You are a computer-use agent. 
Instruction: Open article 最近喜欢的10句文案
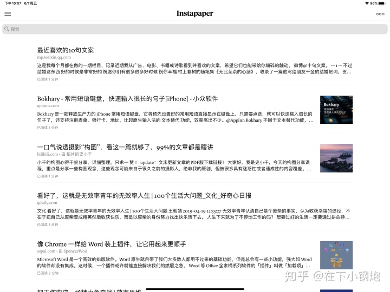click(x=66, y=50)
